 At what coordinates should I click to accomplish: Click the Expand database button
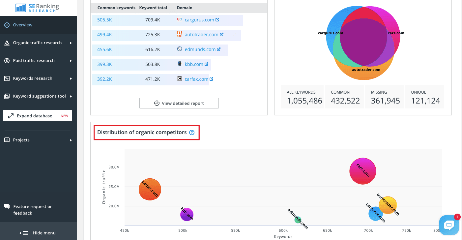pyautogui.click(x=38, y=116)
